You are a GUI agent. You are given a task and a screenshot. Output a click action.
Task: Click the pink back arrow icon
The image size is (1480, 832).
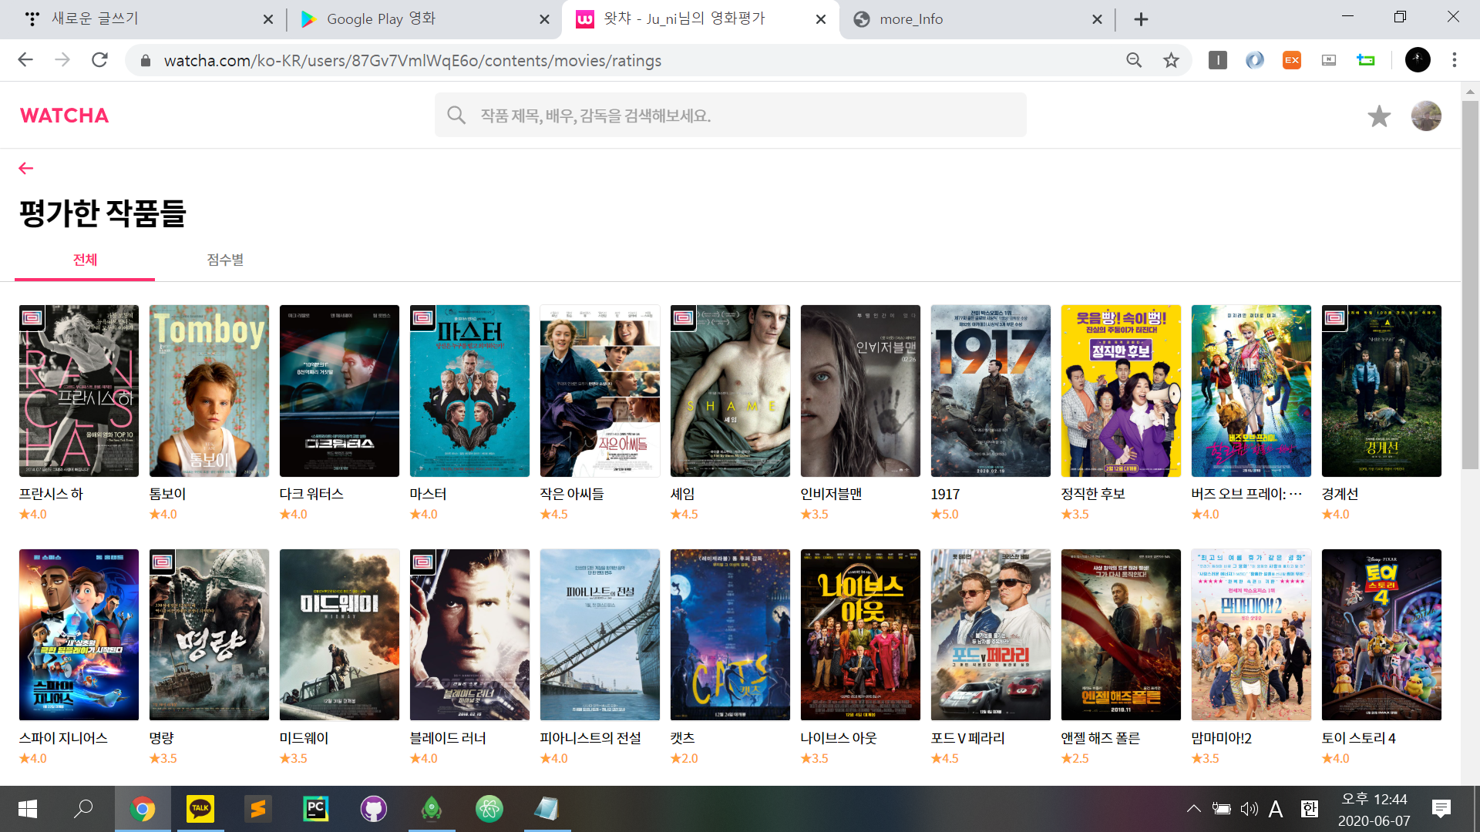26,169
